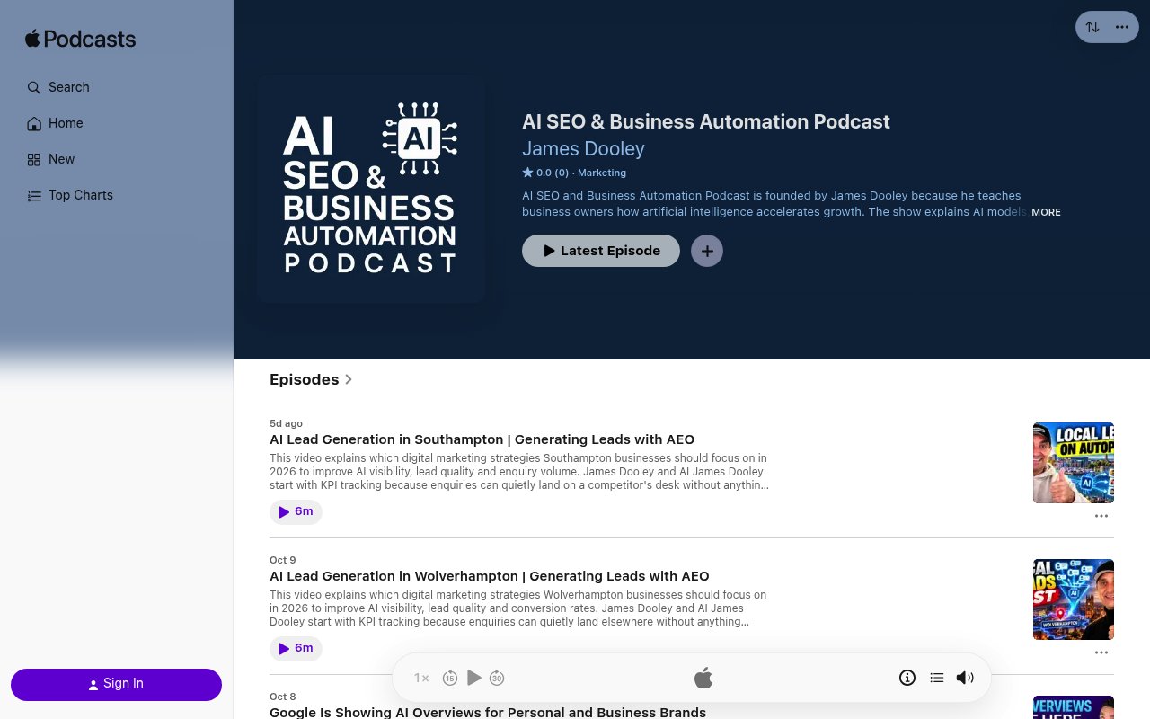Open the Wolverhampton episode thumbnail
1150x719 pixels.
pos(1074,599)
